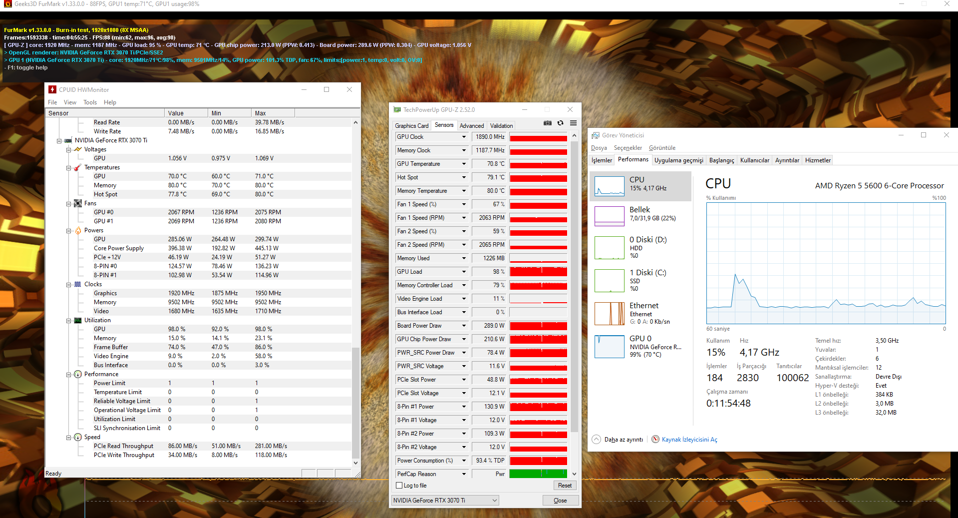
Task: Open Task Manager Dosya menu
Action: (599, 148)
